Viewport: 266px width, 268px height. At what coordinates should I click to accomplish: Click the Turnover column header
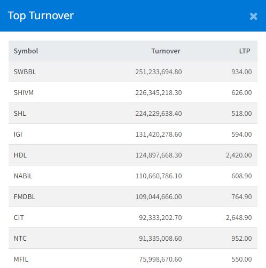(166, 51)
